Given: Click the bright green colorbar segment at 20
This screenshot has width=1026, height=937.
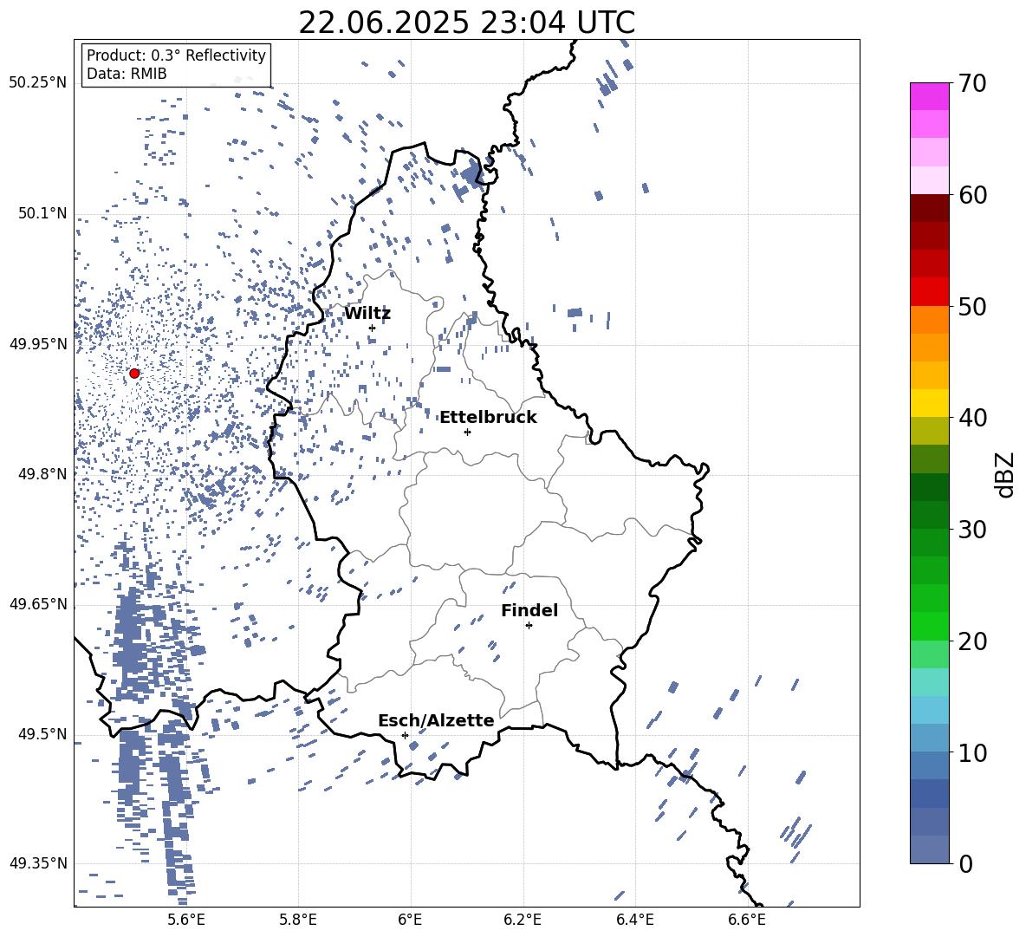Looking at the screenshot, I should [929, 626].
